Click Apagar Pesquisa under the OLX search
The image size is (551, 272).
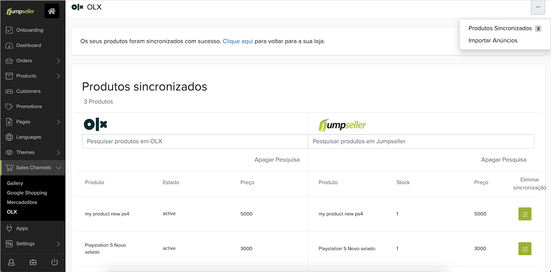pyautogui.click(x=277, y=160)
